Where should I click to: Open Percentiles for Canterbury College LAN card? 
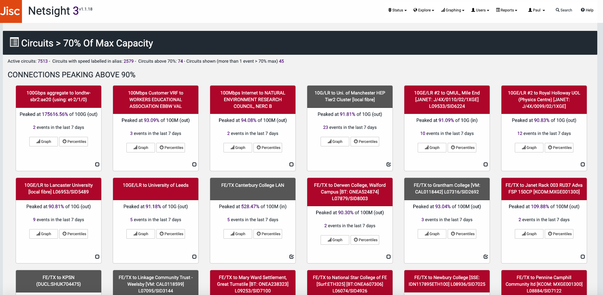(268, 234)
